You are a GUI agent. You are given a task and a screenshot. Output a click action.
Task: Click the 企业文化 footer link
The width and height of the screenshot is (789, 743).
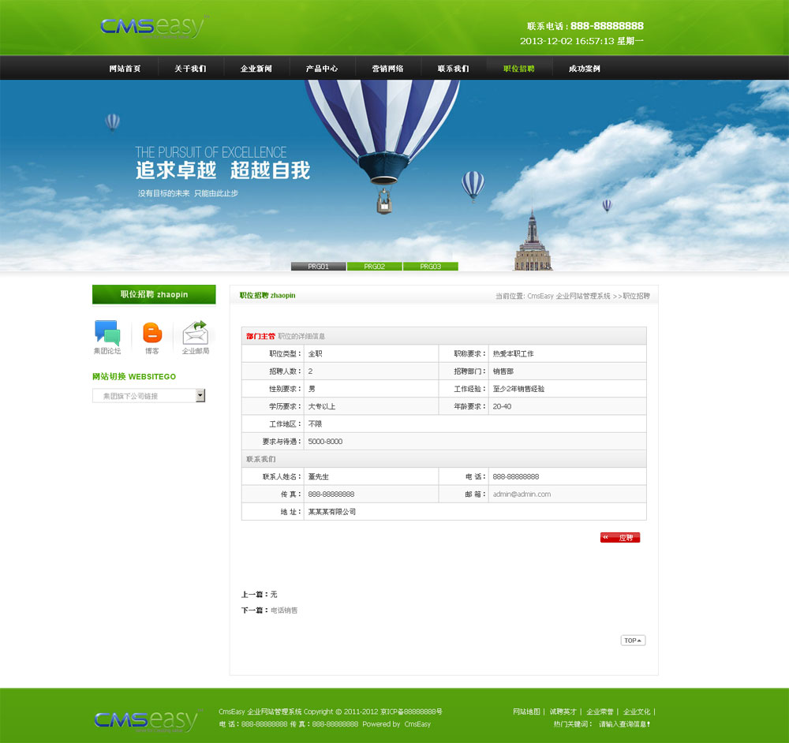637,711
